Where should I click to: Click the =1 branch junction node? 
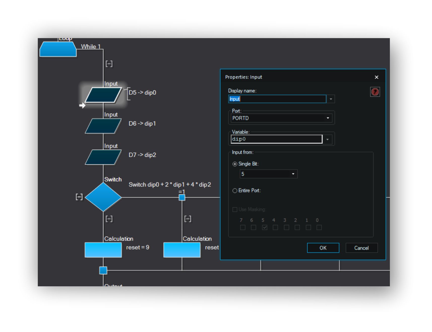pos(182,197)
